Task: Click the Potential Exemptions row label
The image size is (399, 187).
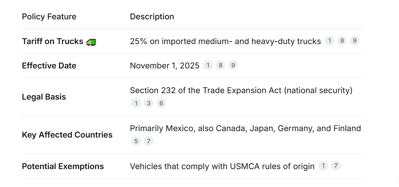Action: 63,166
